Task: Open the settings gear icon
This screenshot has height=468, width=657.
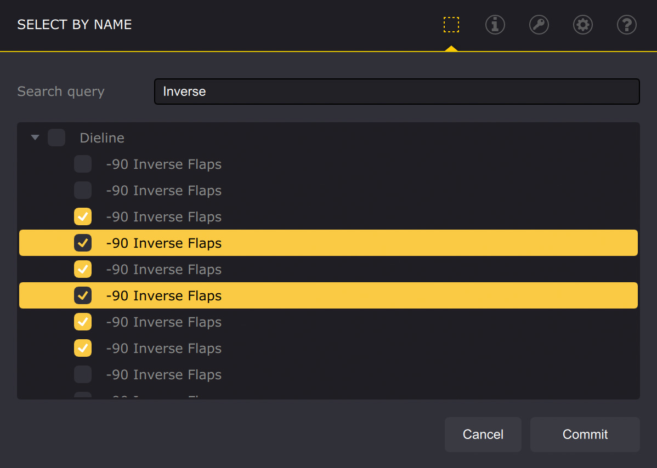Action: pos(582,25)
